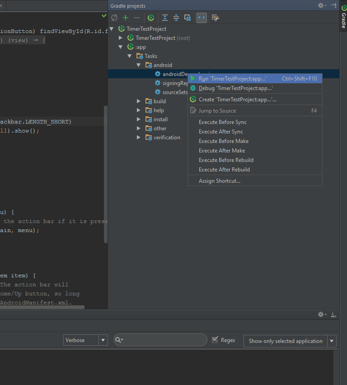The width and height of the screenshot is (347, 385).
Task: Select the sourceSets task gear icon
Action: tap(158, 92)
